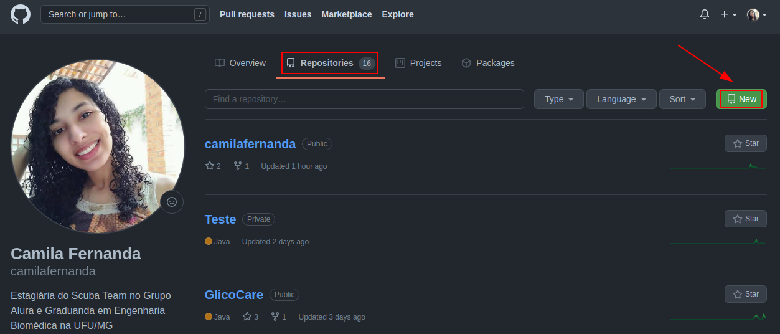This screenshot has height=334, width=780.
Task: Expand the Language filter dropdown
Action: pos(621,99)
